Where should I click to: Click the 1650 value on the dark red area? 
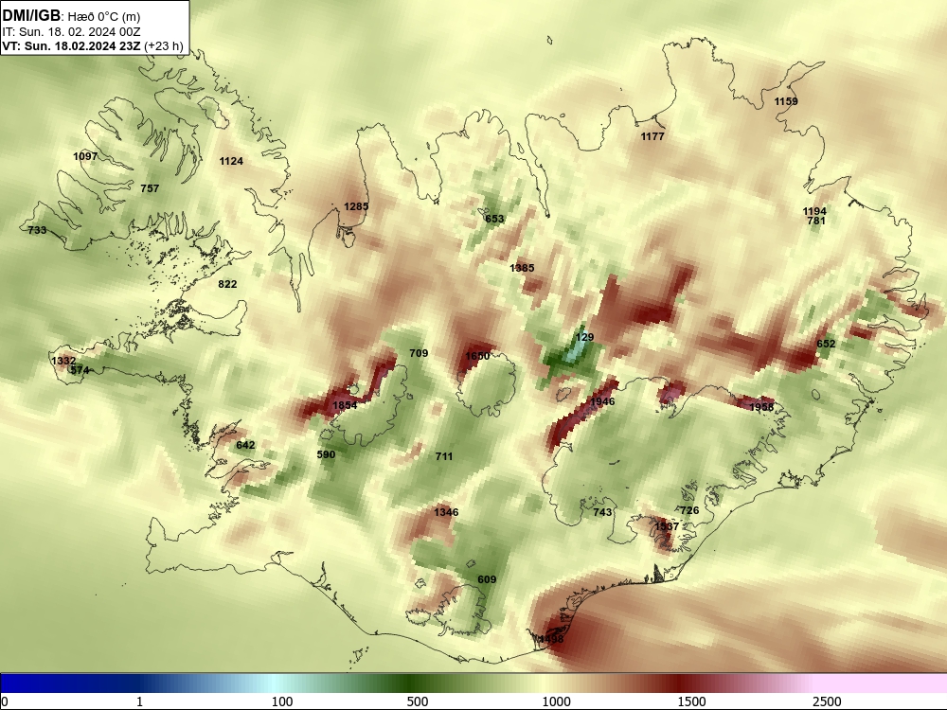(477, 356)
